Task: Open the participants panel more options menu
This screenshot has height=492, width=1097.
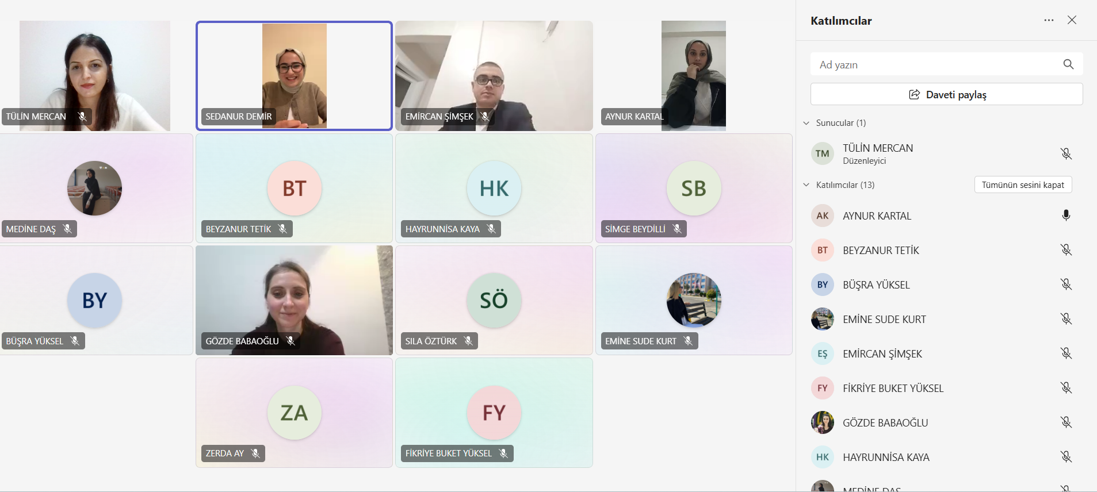Action: click(1049, 20)
